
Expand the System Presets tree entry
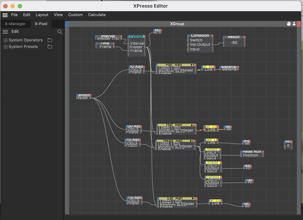coord(6,47)
